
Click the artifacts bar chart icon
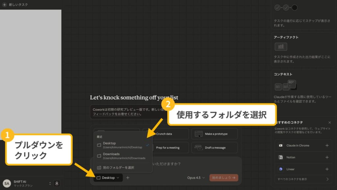[x=281, y=47]
